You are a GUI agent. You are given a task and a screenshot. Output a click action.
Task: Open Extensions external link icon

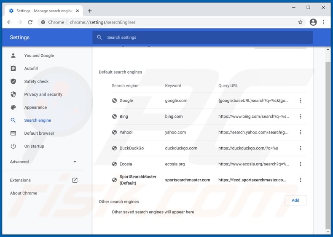75,180
